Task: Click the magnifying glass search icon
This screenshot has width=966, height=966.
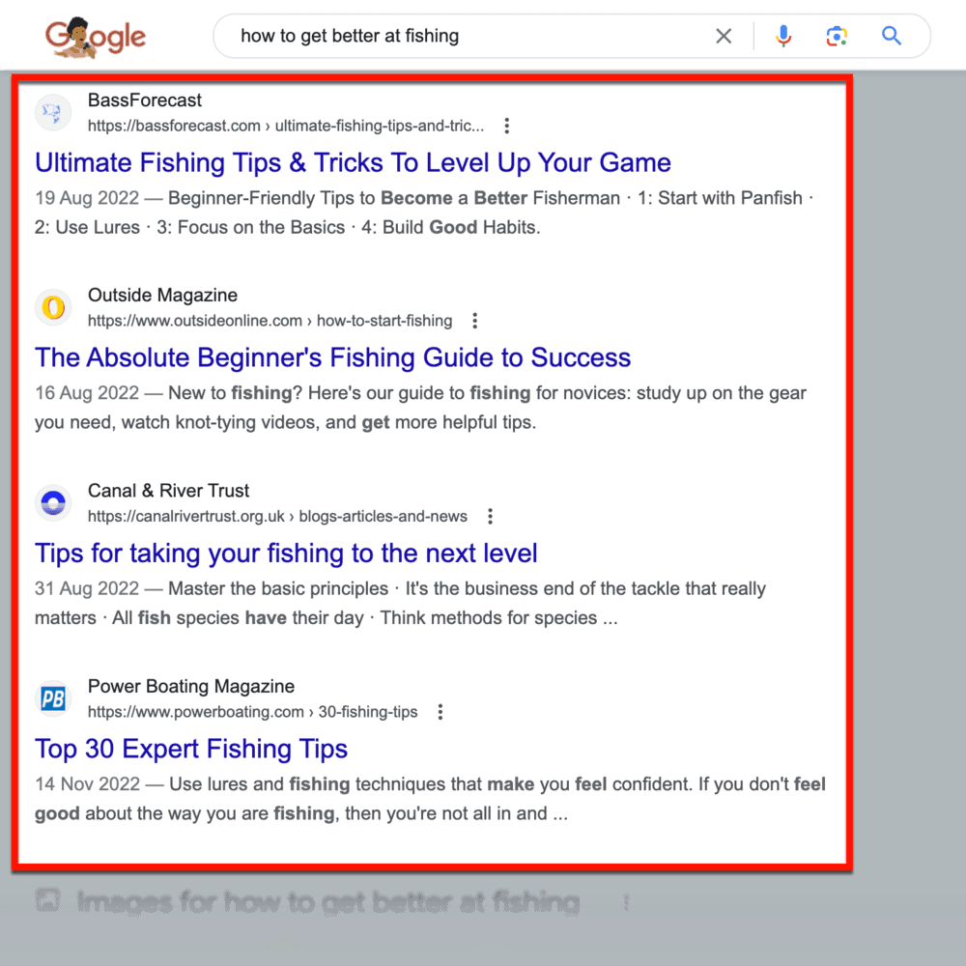Action: (x=890, y=35)
